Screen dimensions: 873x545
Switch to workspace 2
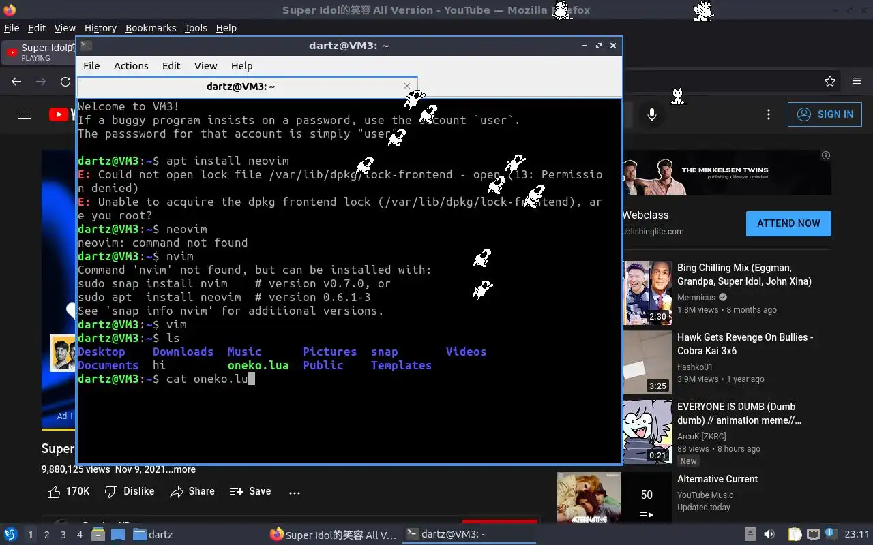(47, 535)
